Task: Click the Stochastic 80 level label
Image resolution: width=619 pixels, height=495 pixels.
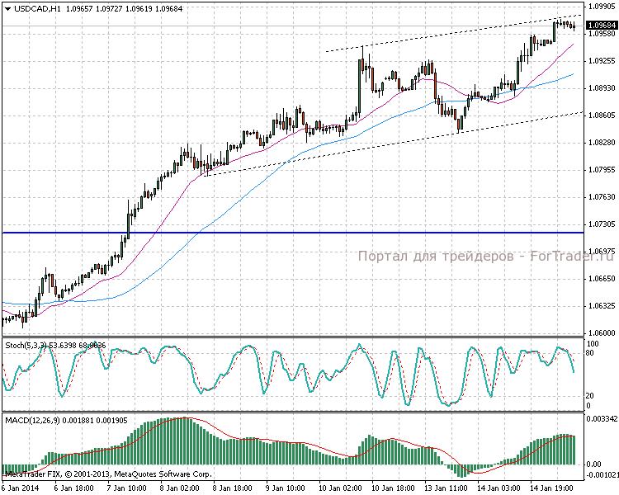Action: (x=591, y=353)
